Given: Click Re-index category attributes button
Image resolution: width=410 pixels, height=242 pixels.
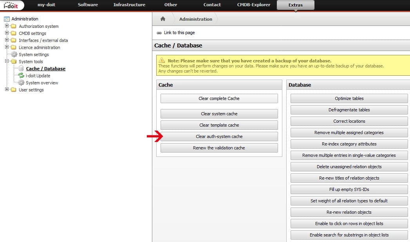Looking at the screenshot, I should coord(349,144).
